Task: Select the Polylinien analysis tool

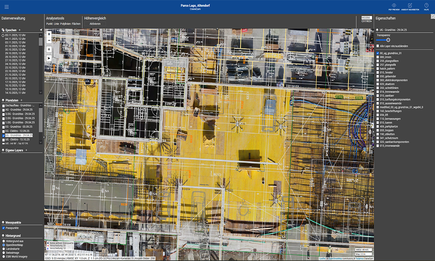Action: pyautogui.click(x=65, y=23)
